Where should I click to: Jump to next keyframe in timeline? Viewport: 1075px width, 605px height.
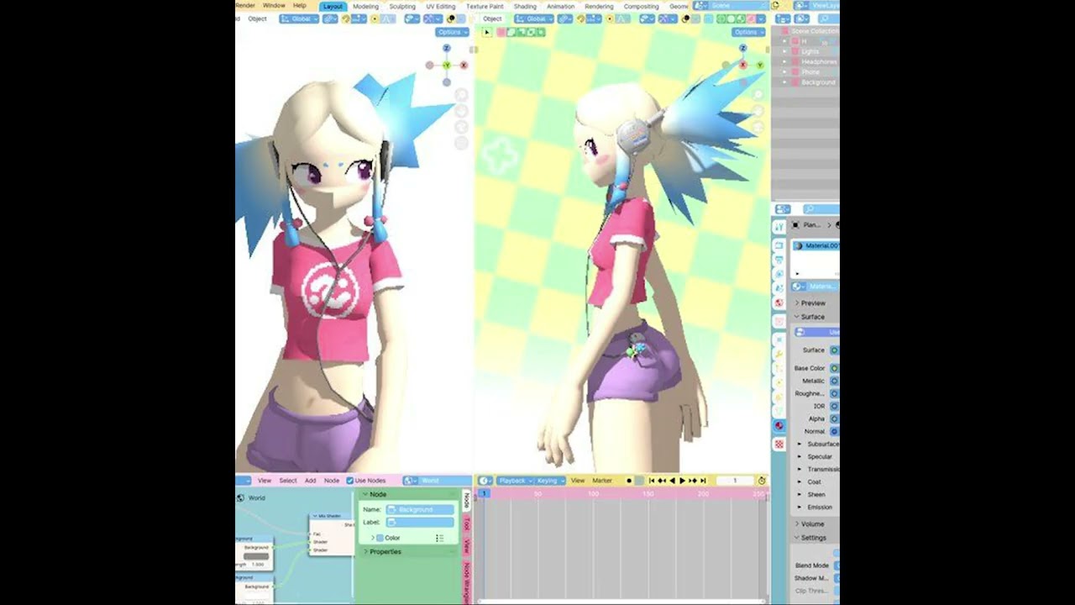693,481
